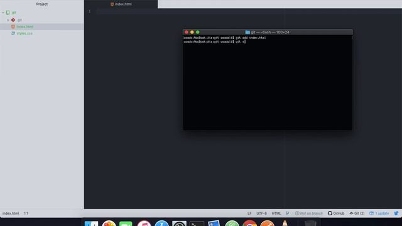
Task: Maximize the Terminal window with green button
Action: 198,32
